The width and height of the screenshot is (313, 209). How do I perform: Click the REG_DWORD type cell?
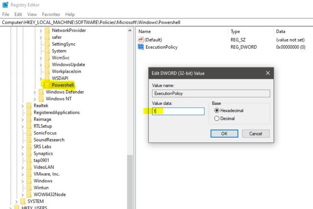pos(244,47)
